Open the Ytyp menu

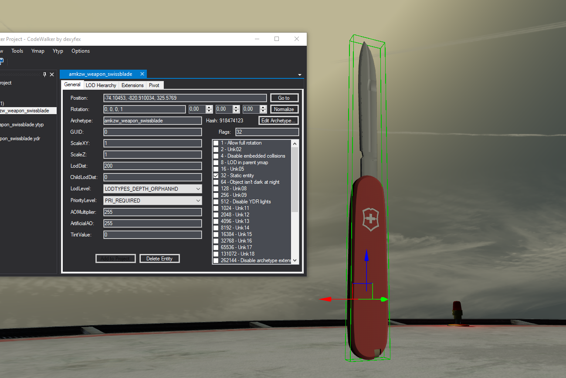[58, 51]
